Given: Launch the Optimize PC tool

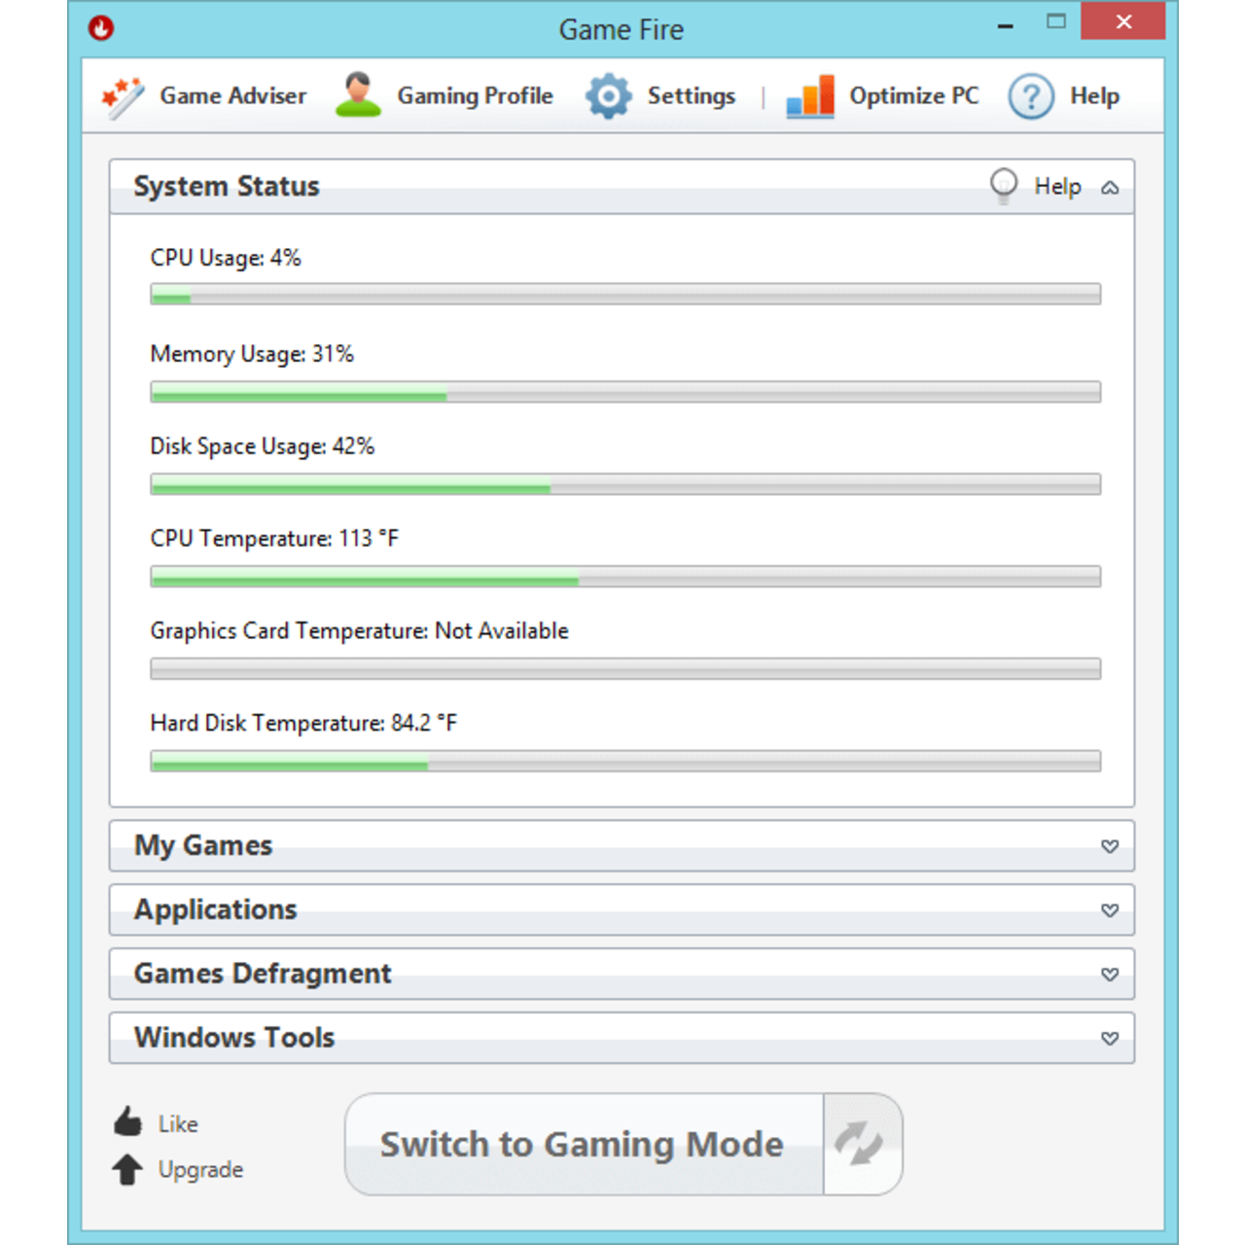Looking at the screenshot, I should coord(880,95).
